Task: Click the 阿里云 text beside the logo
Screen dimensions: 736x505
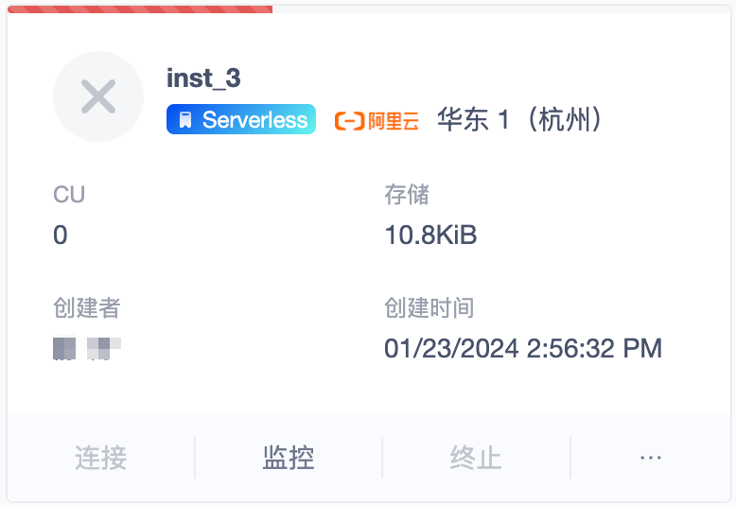Action: 393,121
